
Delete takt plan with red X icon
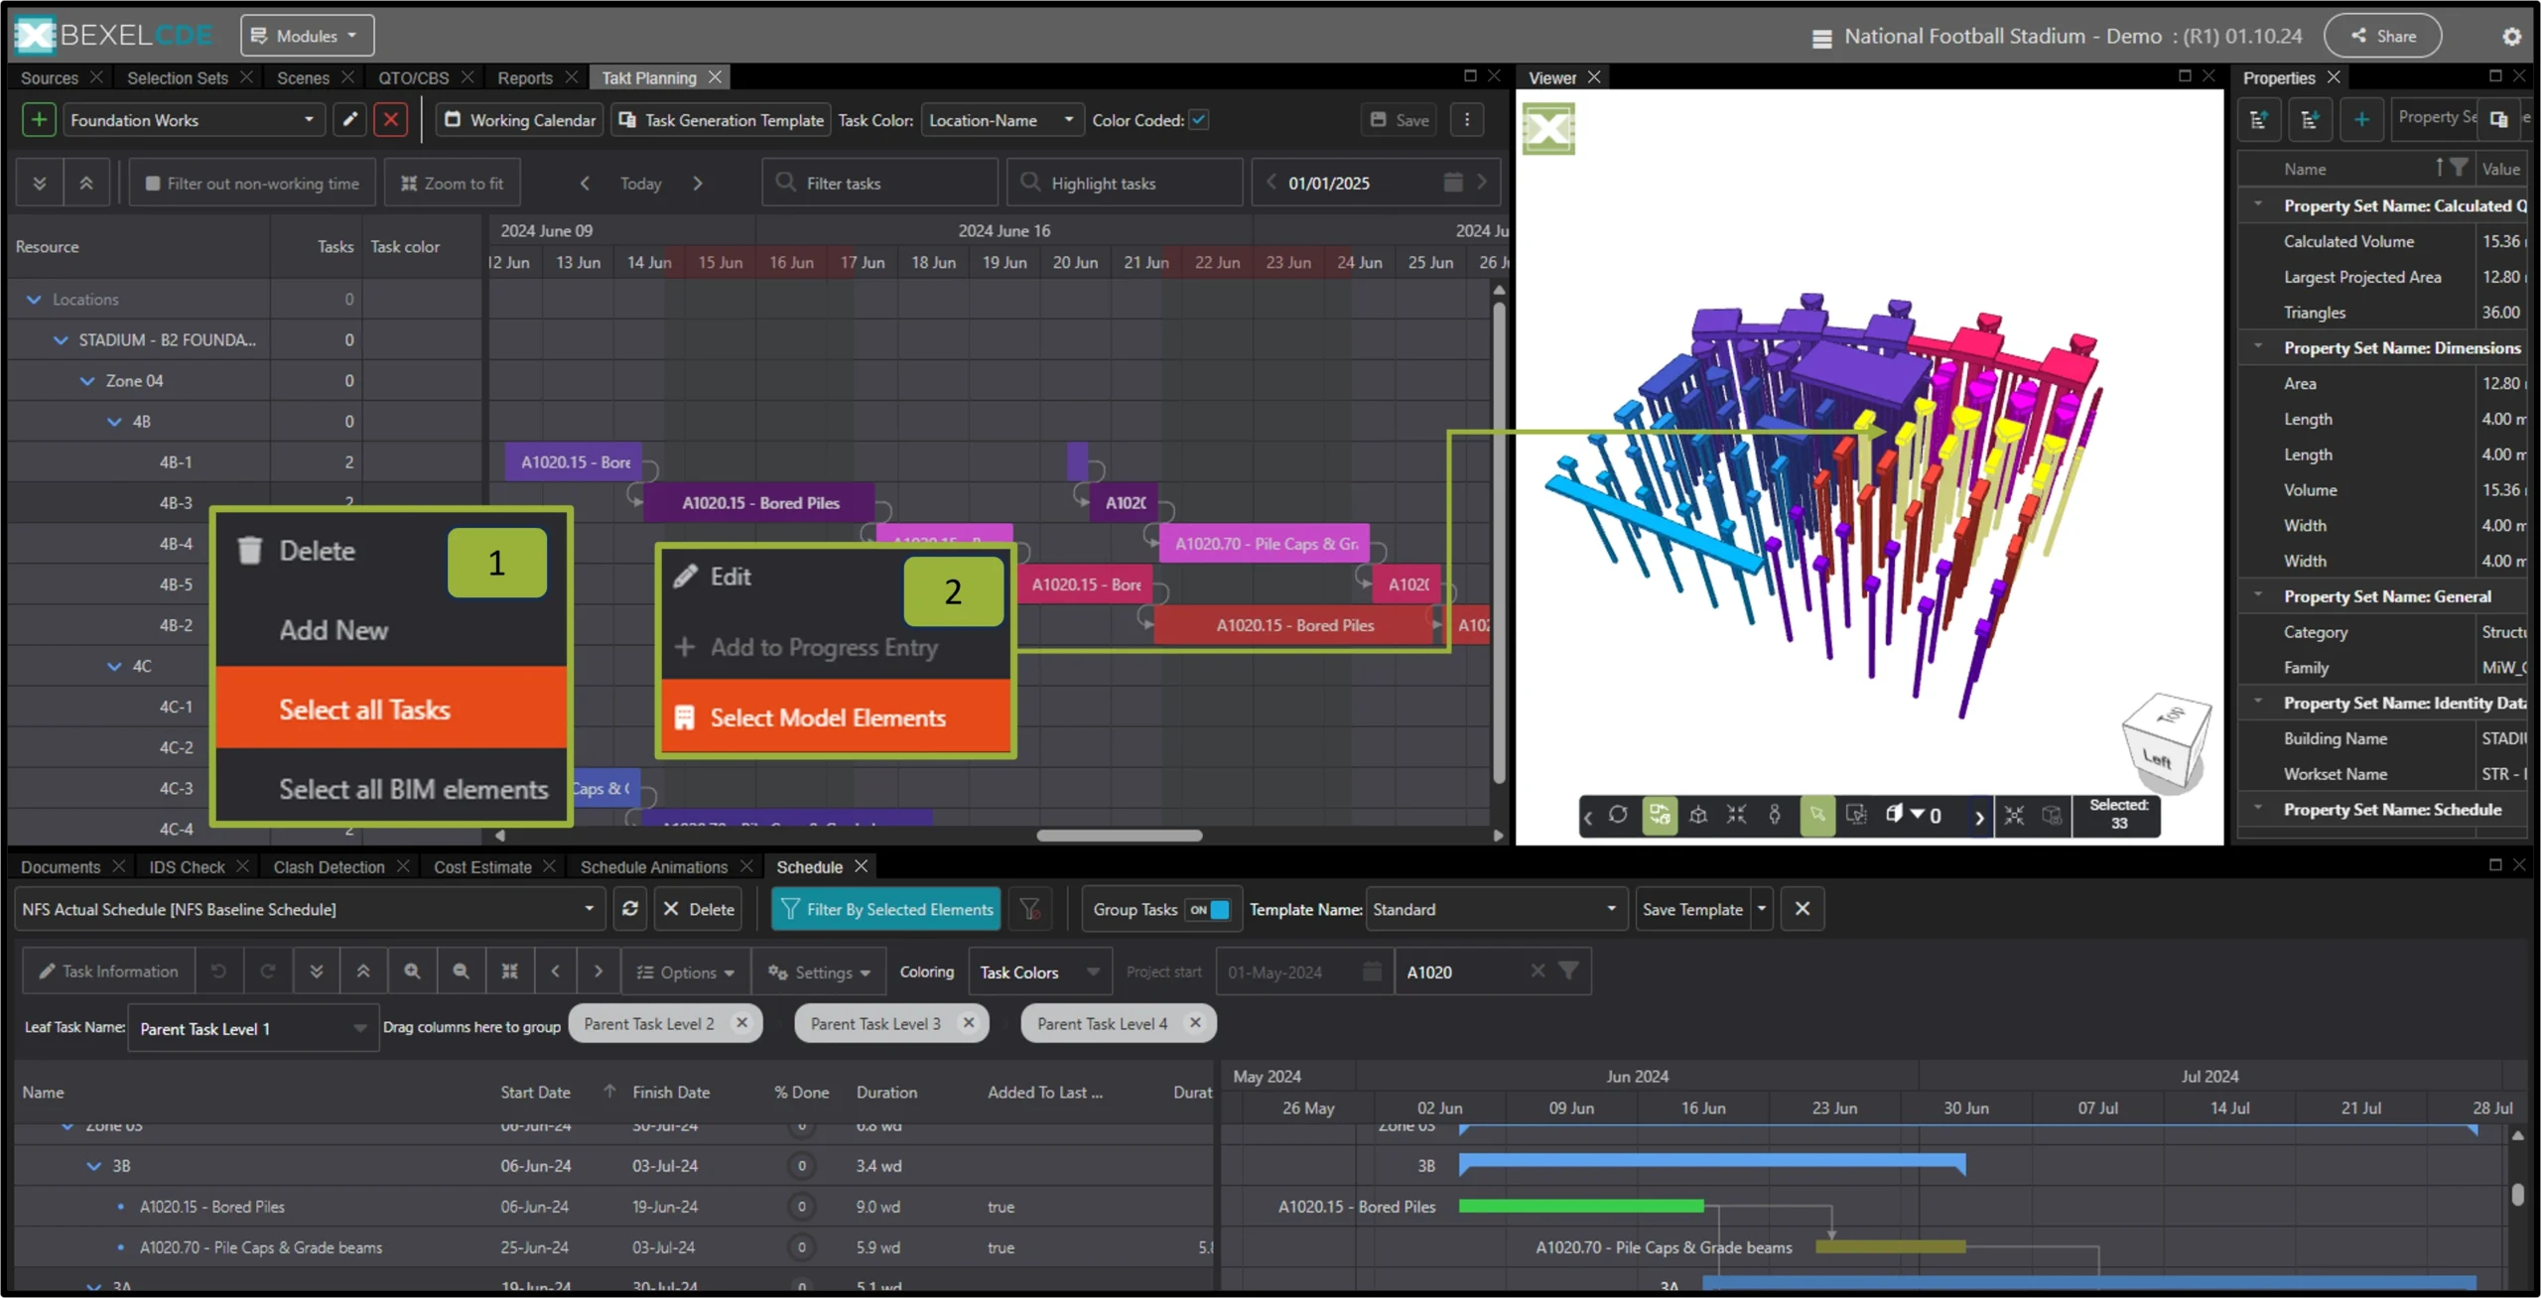391,120
